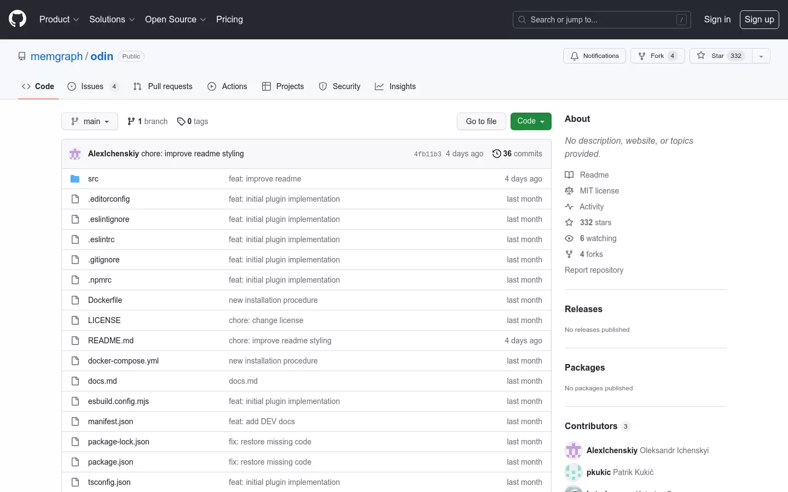
Task: Click the file icon beside package.json
Action: click(x=75, y=462)
